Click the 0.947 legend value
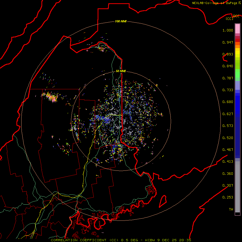Screen dimensions: 242x242 tap(228, 42)
